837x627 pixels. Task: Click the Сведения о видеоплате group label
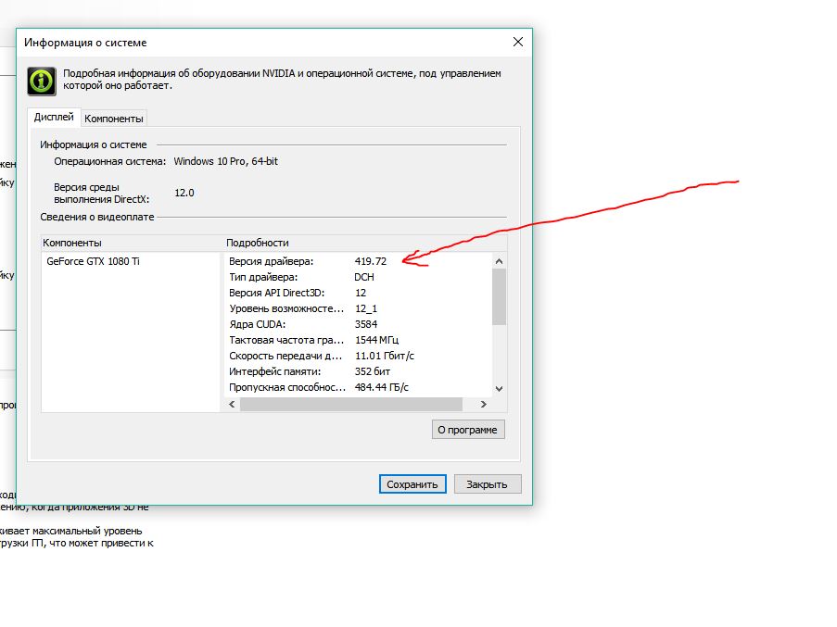pyautogui.click(x=97, y=217)
